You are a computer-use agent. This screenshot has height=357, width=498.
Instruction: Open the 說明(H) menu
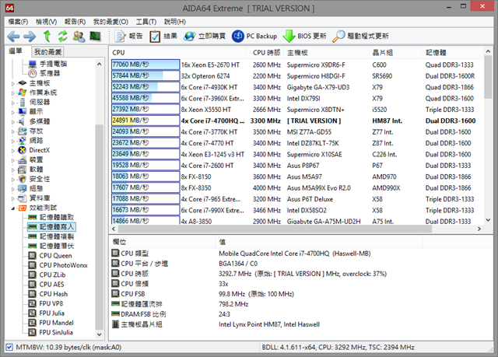[x=174, y=22]
